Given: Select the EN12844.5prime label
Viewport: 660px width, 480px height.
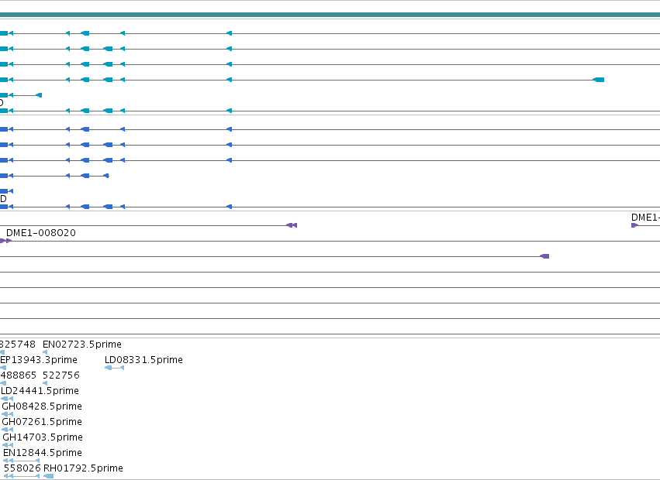Looking at the screenshot, I should click(43, 453).
